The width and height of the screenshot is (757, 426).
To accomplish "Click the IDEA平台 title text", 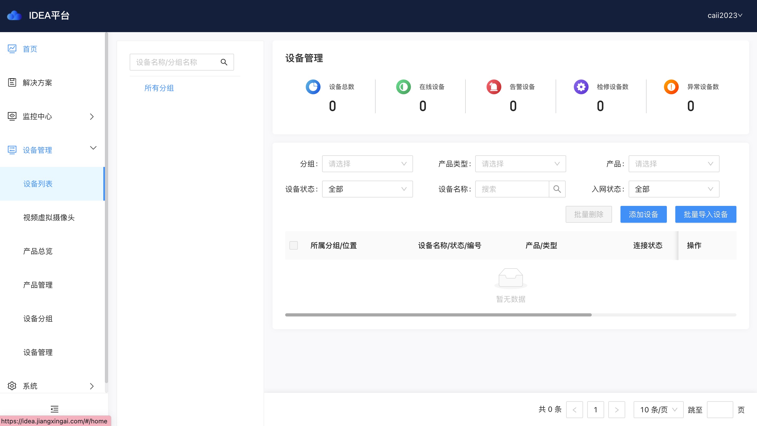I will [x=49, y=15].
